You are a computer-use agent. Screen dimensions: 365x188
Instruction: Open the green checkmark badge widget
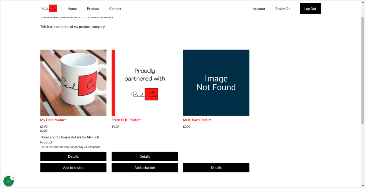click(x=9, y=181)
